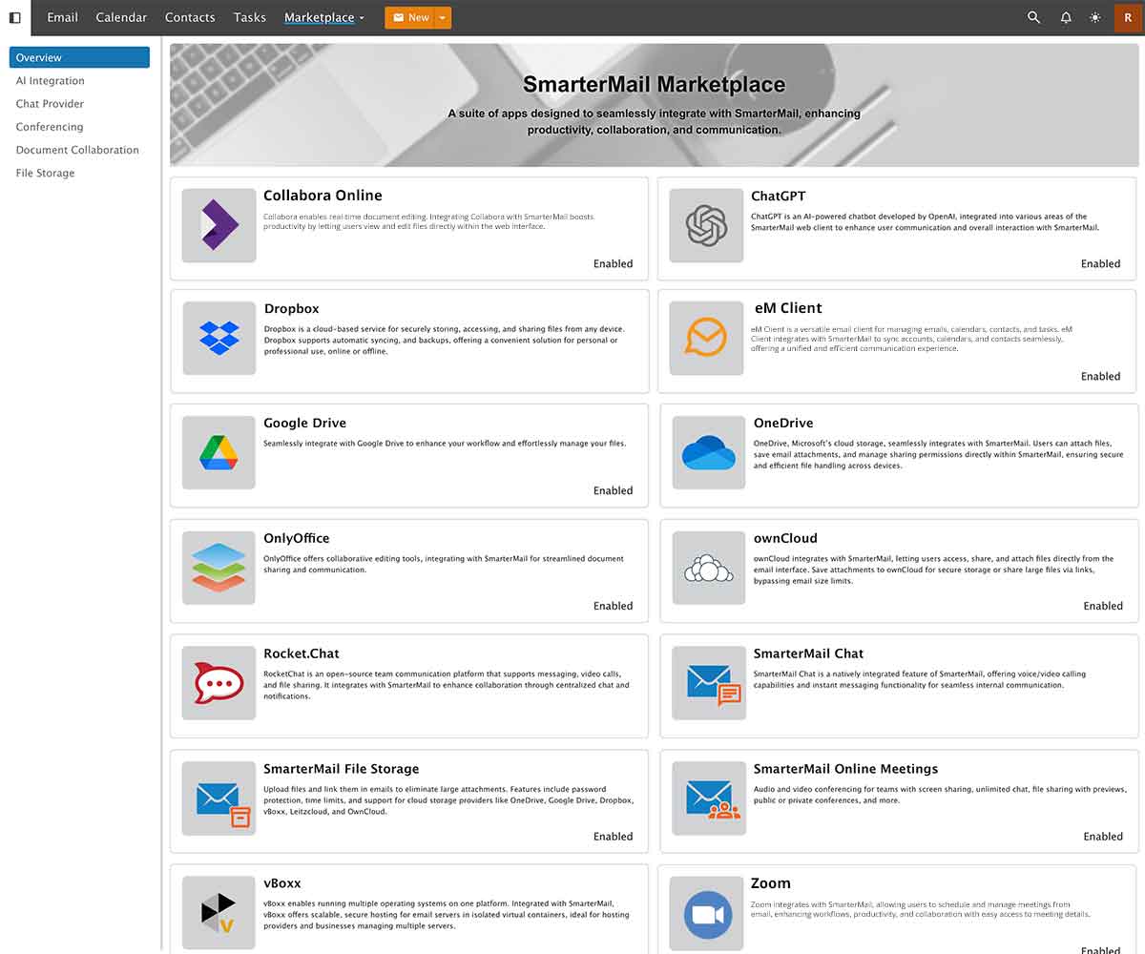Click the Google Drive logo icon
Viewport: 1145px width, 954px height.
(x=219, y=452)
